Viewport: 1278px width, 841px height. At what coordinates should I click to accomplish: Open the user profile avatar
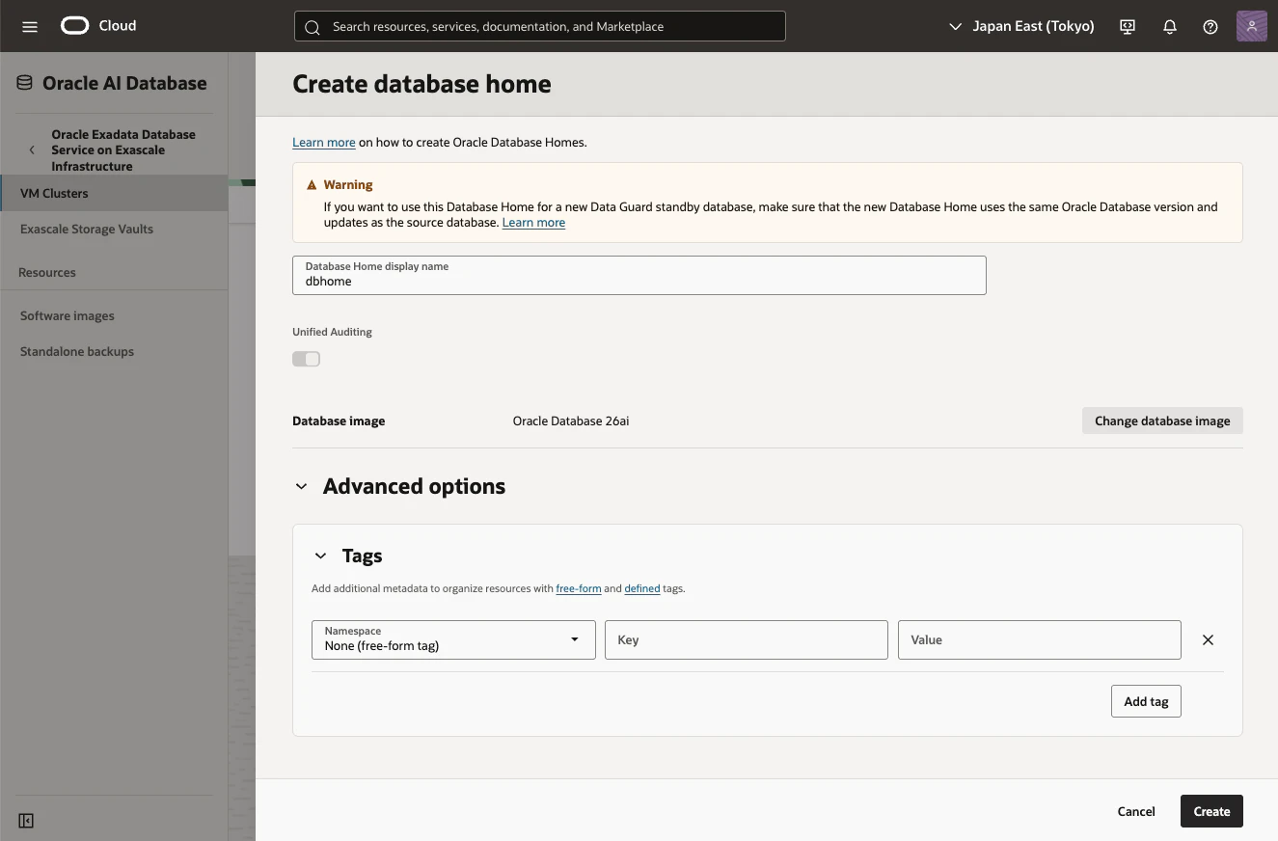(1251, 26)
